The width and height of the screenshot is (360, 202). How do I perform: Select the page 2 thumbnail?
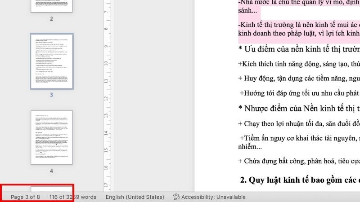pos(52,6)
